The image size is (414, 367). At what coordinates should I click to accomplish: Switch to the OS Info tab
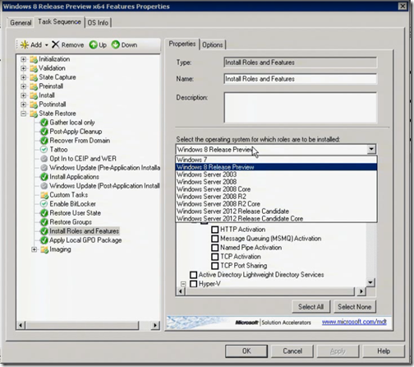point(98,22)
